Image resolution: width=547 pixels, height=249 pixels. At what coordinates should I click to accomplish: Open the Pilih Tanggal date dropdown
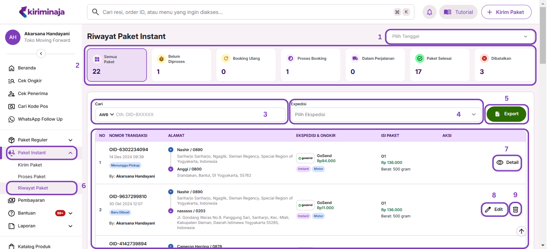[x=460, y=36]
